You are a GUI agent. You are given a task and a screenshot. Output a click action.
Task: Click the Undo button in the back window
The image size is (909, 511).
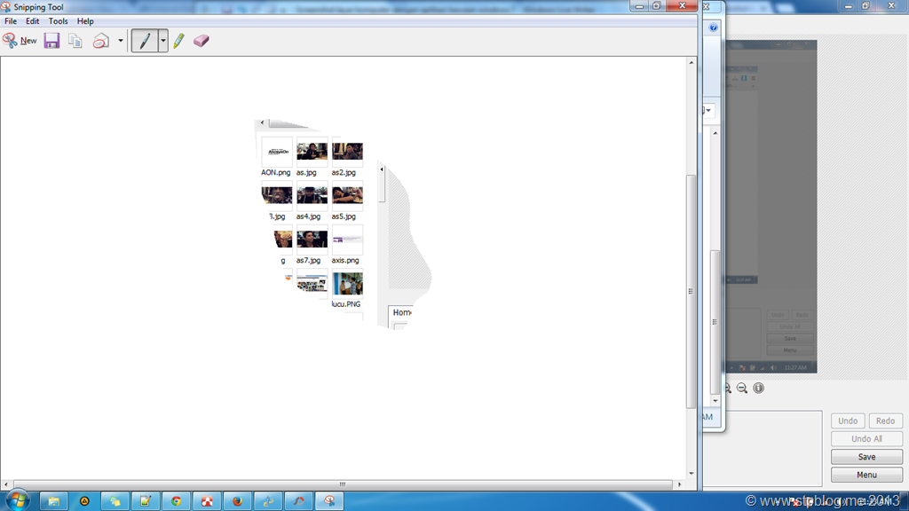[x=848, y=421]
